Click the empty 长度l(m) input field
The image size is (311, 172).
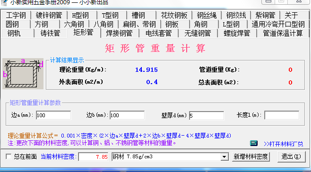click(282, 115)
